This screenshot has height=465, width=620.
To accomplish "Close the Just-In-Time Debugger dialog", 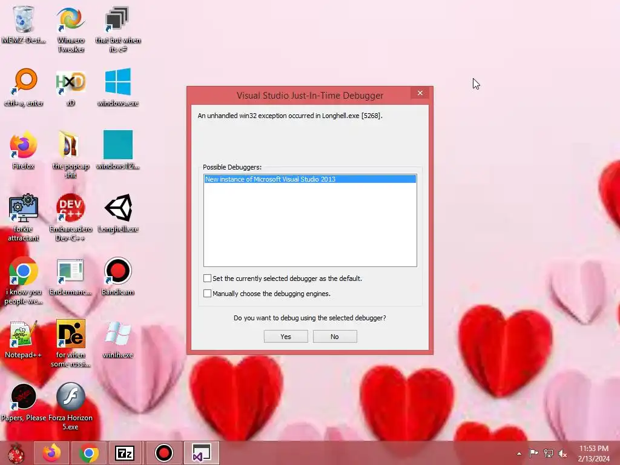I will click(x=420, y=93).
